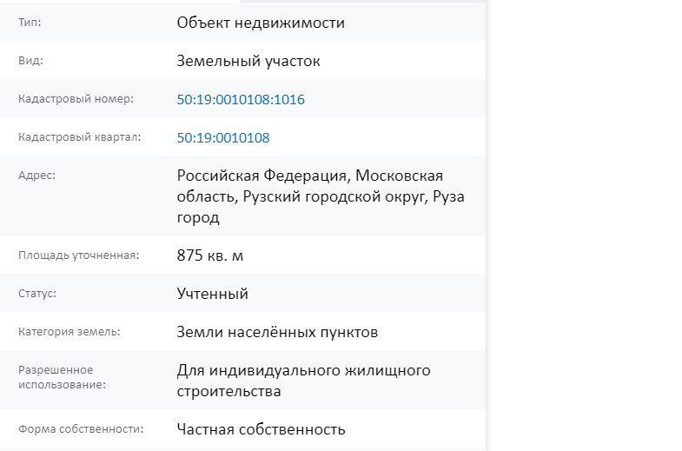682x451 pixels.
Task: Select the 'Объект недвижимости' value text
Action: [261, 23]
